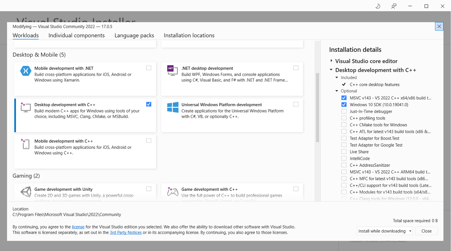
Task: Check Mobile development with .NET workload
Action: 149,68
